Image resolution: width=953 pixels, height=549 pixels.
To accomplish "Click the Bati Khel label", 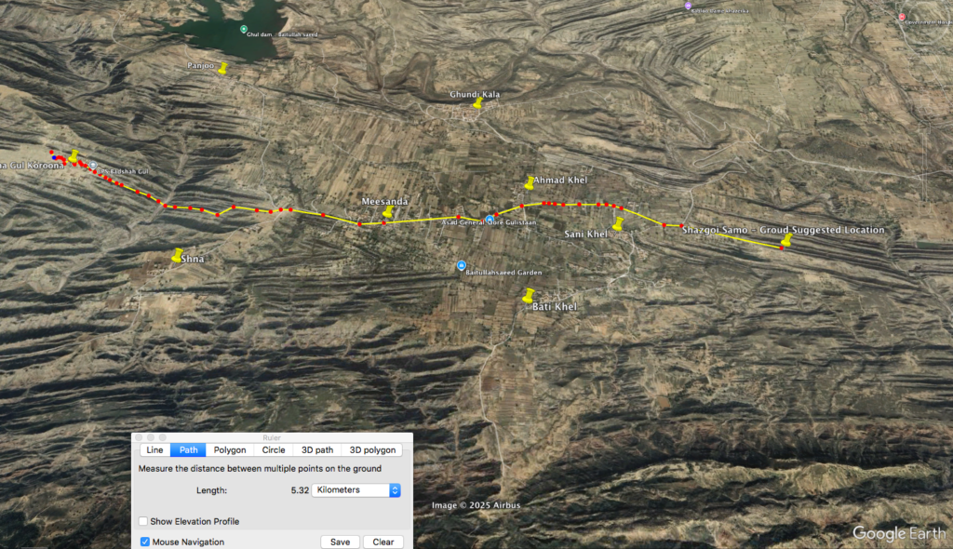I will [x=555, y=306].
